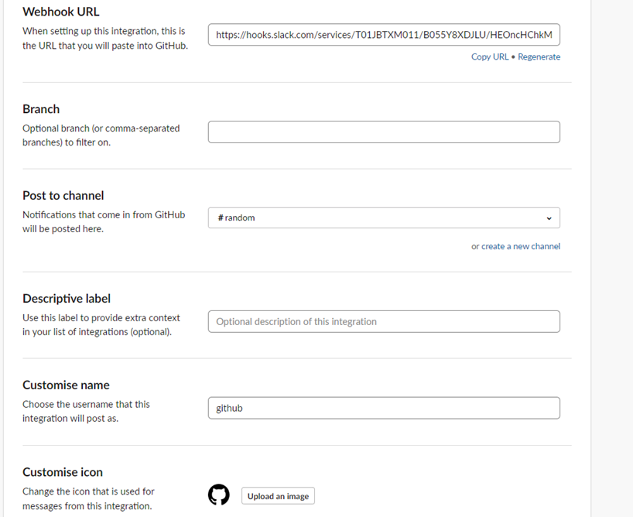Screen dimensions: 633x517
Task: Select the # random channel combo box
Action: 384,217
